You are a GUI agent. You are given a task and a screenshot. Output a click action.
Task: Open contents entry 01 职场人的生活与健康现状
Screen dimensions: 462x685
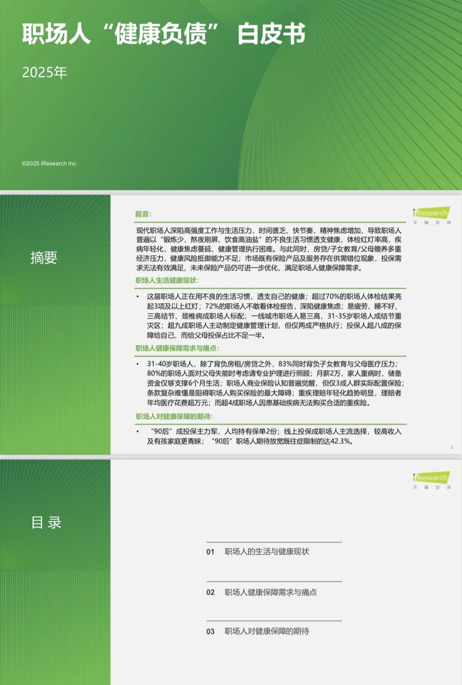click(258, 552)
